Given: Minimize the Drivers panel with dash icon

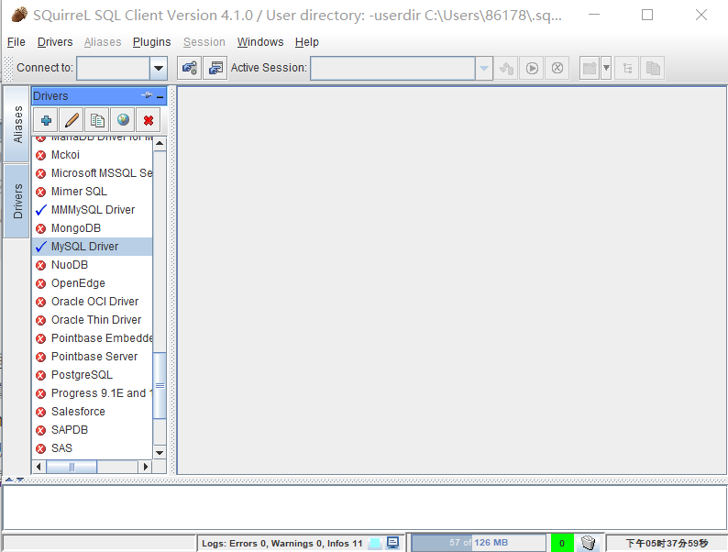Looking at the screenshot, I should [160, 96].
